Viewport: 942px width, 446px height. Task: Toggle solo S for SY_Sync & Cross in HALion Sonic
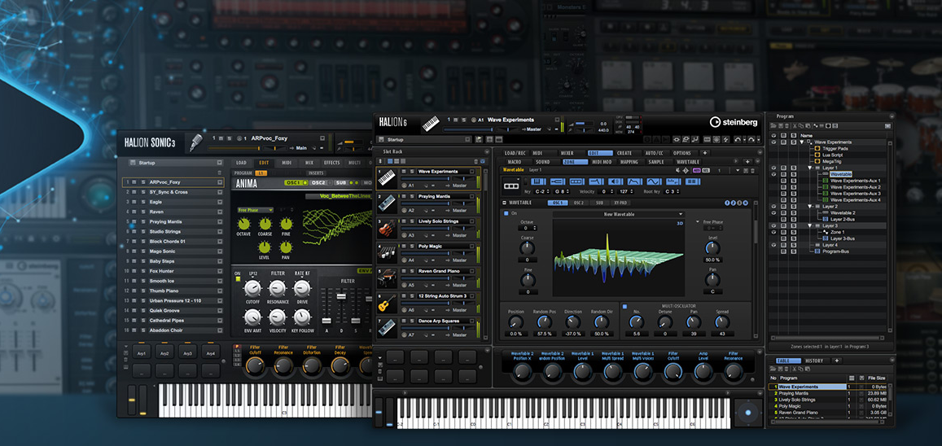click(x=143, y=192)
